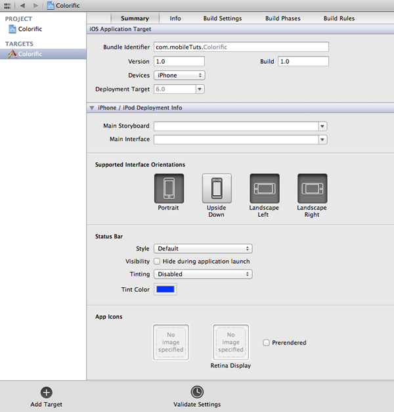This screenshot has width=394, height=412.
Task: Toggle Portrait orientation support
Action: pyautogui.click(x=169, y=189)
